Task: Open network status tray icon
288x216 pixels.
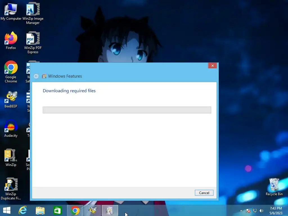Action: click(x=255, y=211)
